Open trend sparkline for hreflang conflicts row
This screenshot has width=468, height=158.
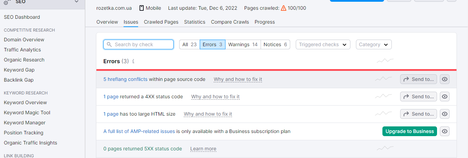click(x=383, y=79)
